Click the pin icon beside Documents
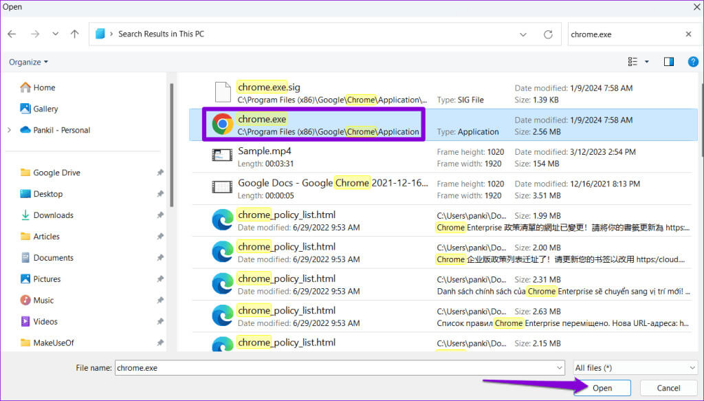 pyautogui.click(x=159, y=258)
